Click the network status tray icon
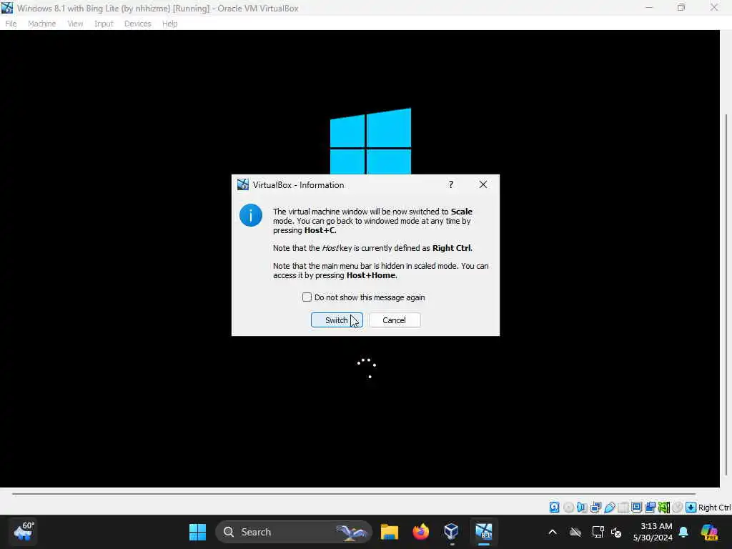Screen dimensions: 732x549 click(x=598, y=532)
